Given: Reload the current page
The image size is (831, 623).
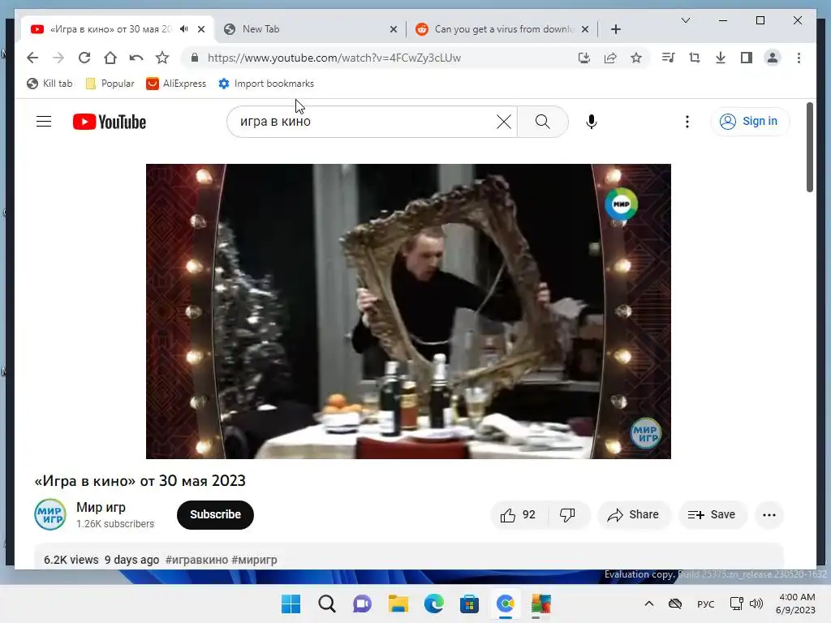Looking at the screenshot, I should point(84,58).
